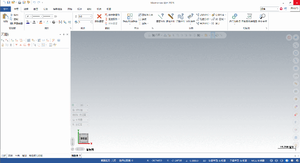Click the Chain Analysis (串连分析) icon
The image size is (300, 163).
point(198,23)
